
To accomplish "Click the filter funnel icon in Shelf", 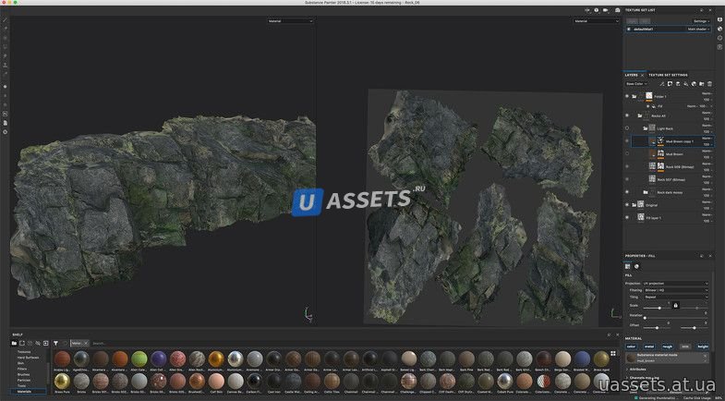I will point(55,343).
